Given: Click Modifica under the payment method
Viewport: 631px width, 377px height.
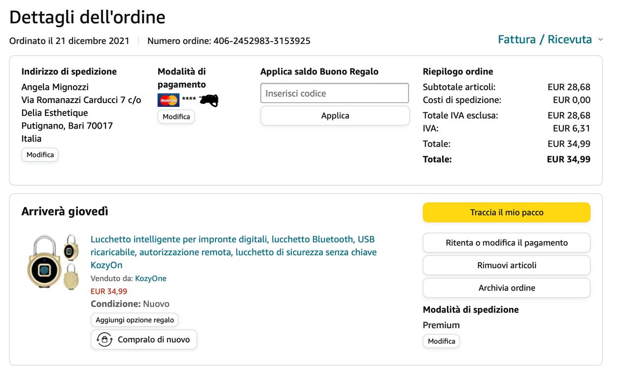Looking at the screenshot, I should pos(176,117).
